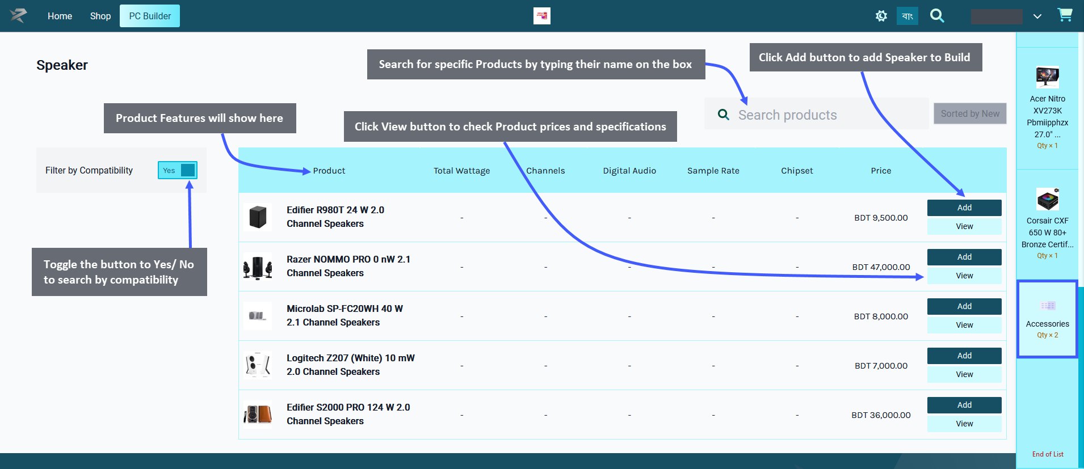Open Sorted by New dropdown
Image resolution: width=1084 pixels, height=469 pixels.
(970, 113)
